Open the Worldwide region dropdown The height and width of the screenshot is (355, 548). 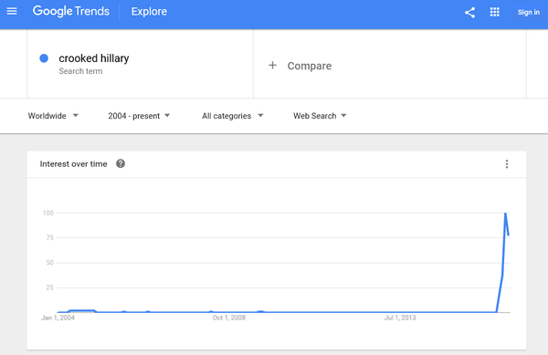53,116
